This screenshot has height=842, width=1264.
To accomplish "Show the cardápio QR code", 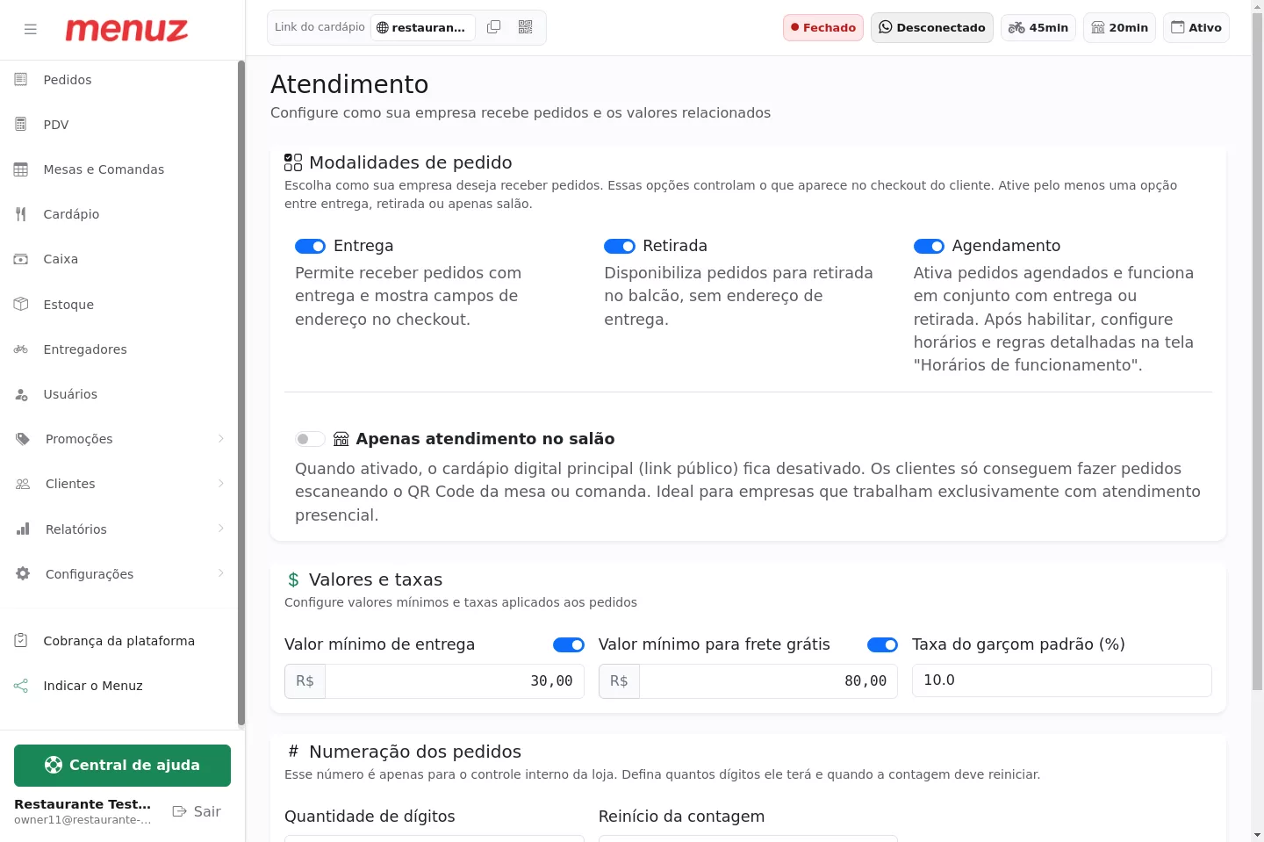I will pyautogui.click(x=526, y=27).
